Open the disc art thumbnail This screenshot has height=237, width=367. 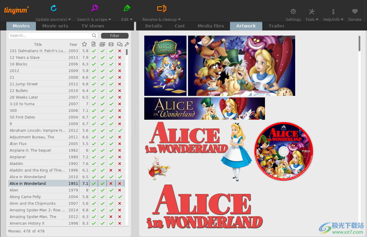[284, 151]
